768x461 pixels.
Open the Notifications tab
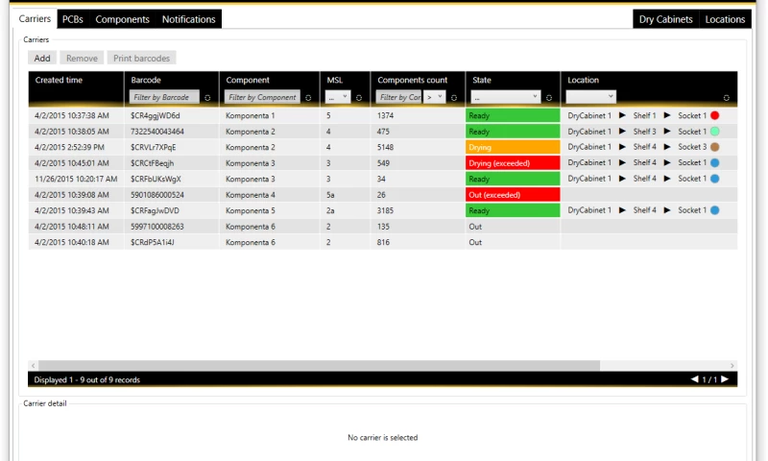[188, 19]
